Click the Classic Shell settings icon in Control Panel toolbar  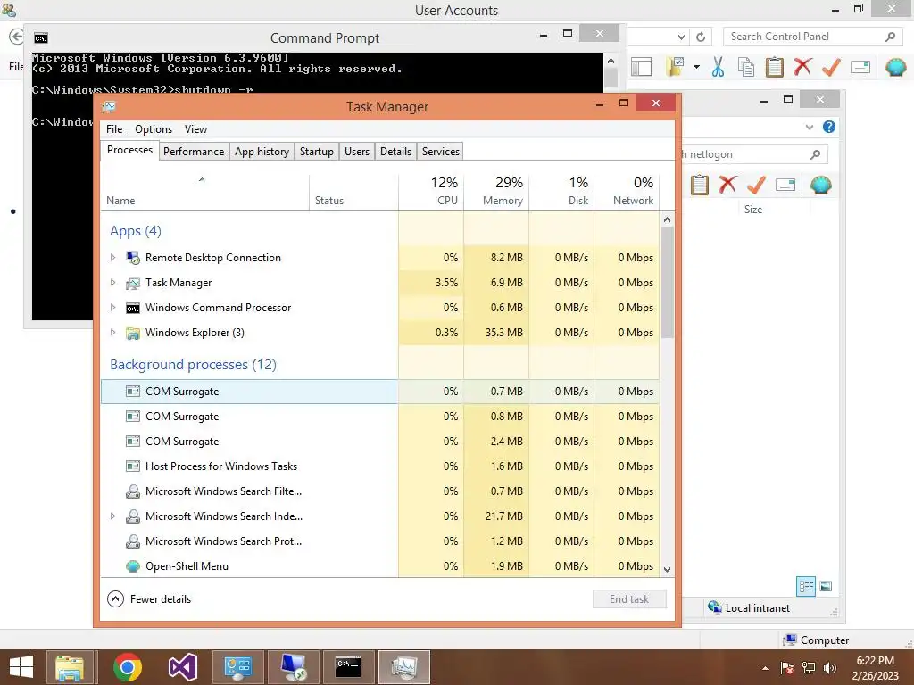(x=895, y=67)
